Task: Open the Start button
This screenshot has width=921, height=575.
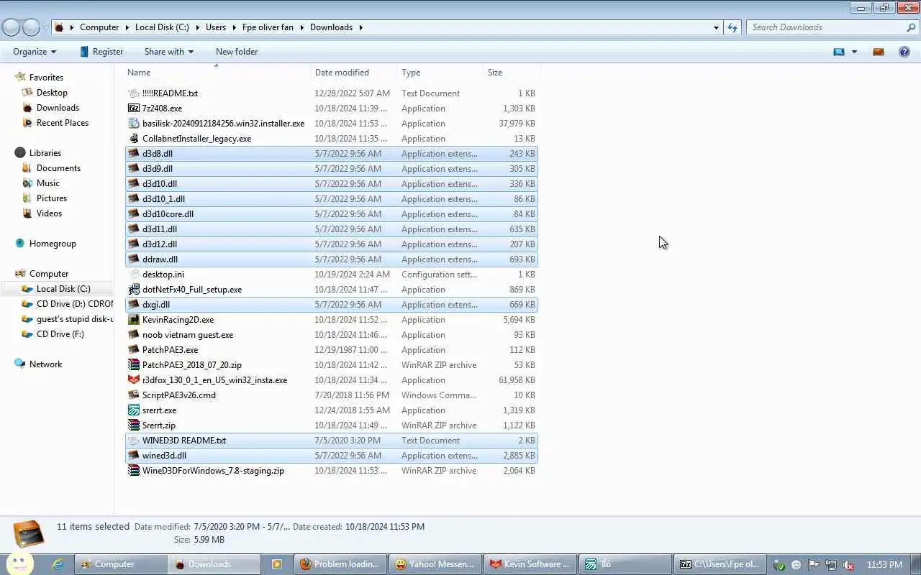Action: (x=20, y=562)
